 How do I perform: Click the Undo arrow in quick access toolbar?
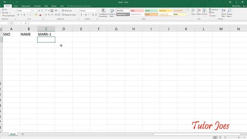pos(5,2)
